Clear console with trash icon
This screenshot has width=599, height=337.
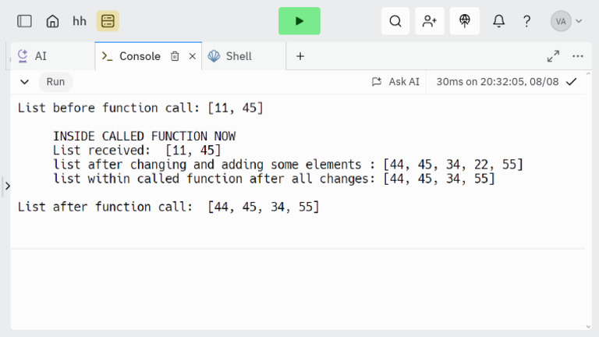(x=175, y=56)
